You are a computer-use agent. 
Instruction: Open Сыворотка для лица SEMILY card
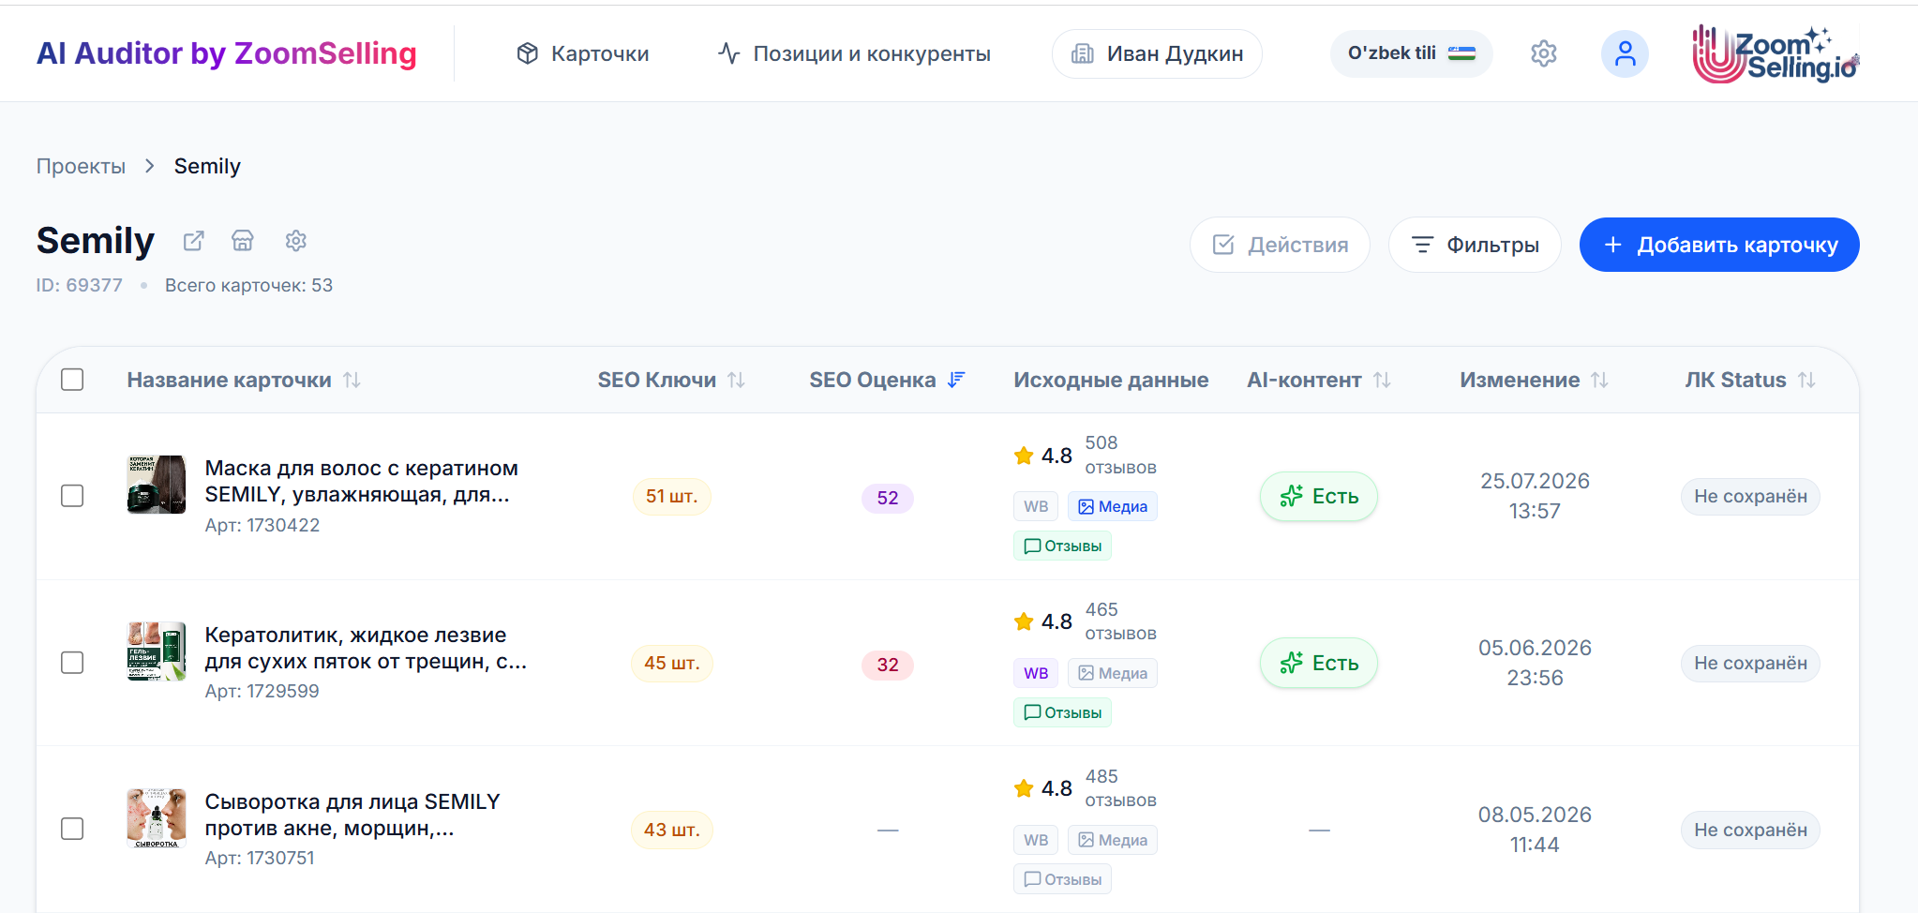352,815
